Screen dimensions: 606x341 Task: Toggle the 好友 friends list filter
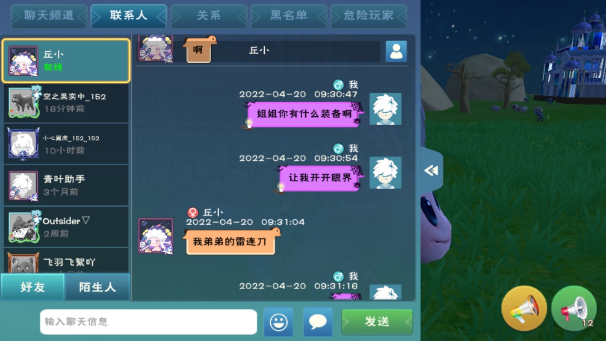coord(33,287)
